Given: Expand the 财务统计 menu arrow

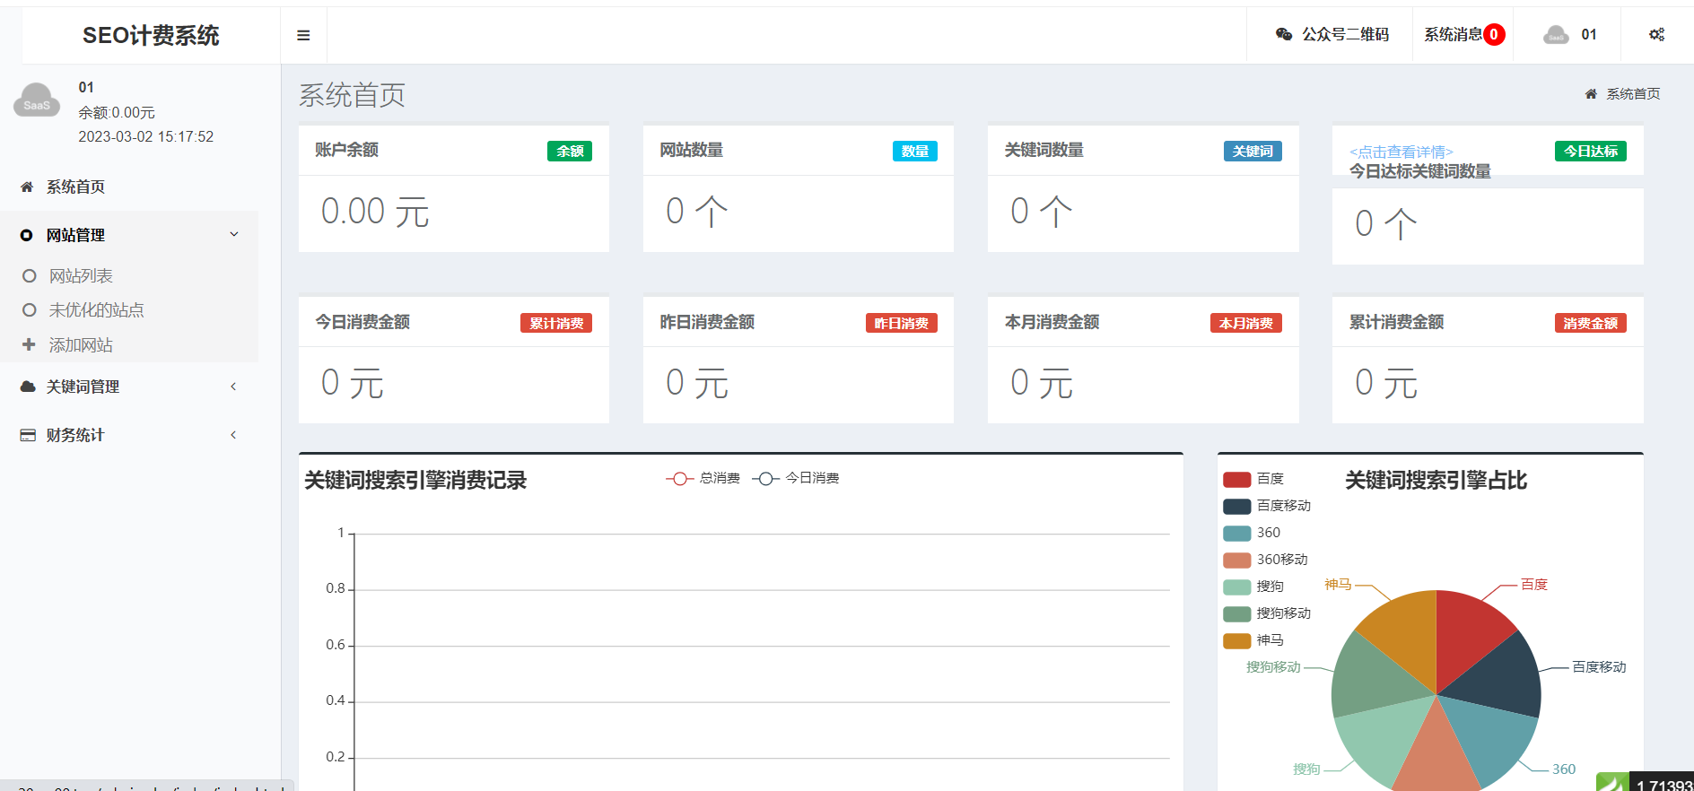Looking at the screenshot, I should (x=233, y=435).
